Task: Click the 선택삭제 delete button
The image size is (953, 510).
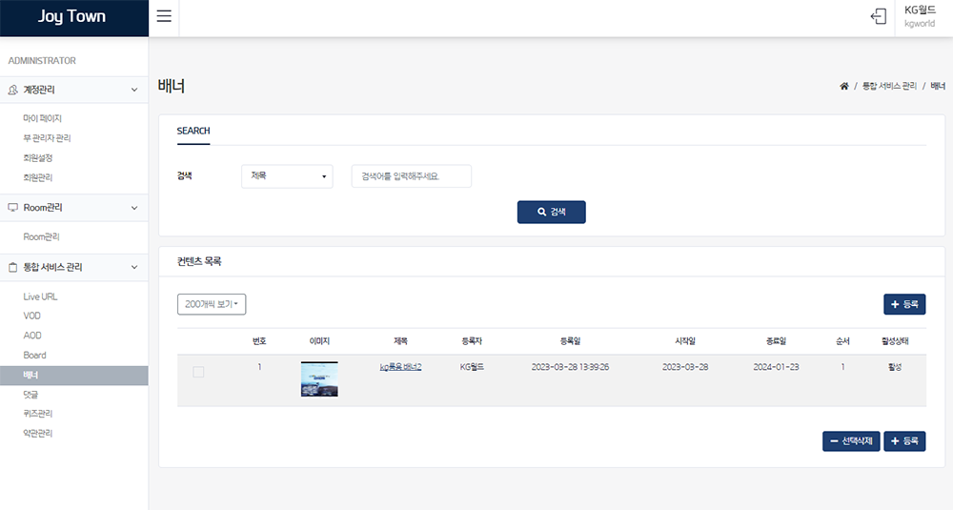Action: click(851, 441)
